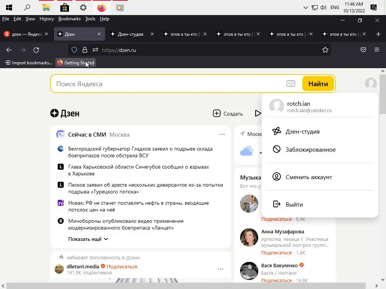Expand Показать ещё news list
The image size is (386, 289).
pos(88,239)
